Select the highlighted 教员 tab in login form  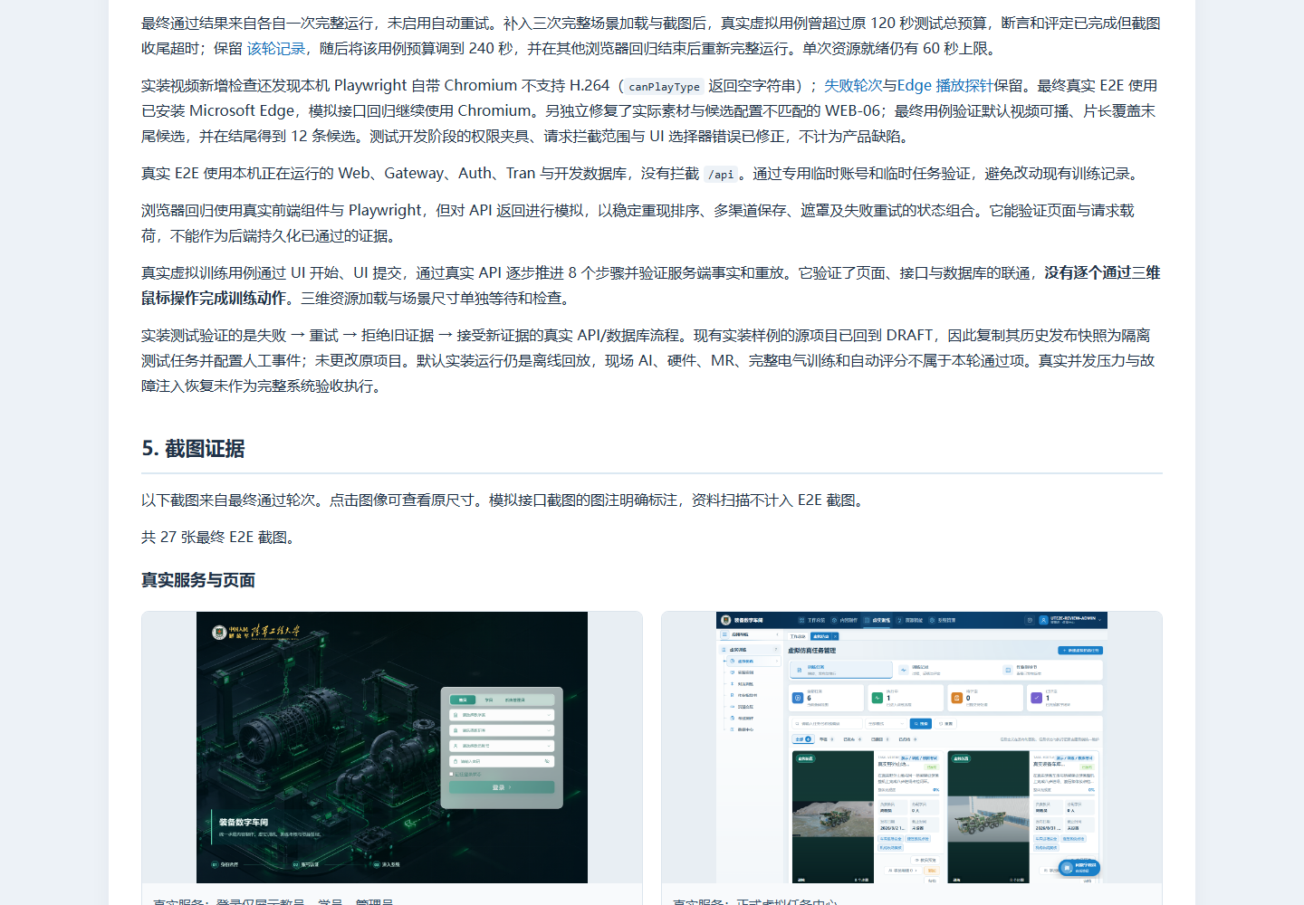click(x=464, y=700)
